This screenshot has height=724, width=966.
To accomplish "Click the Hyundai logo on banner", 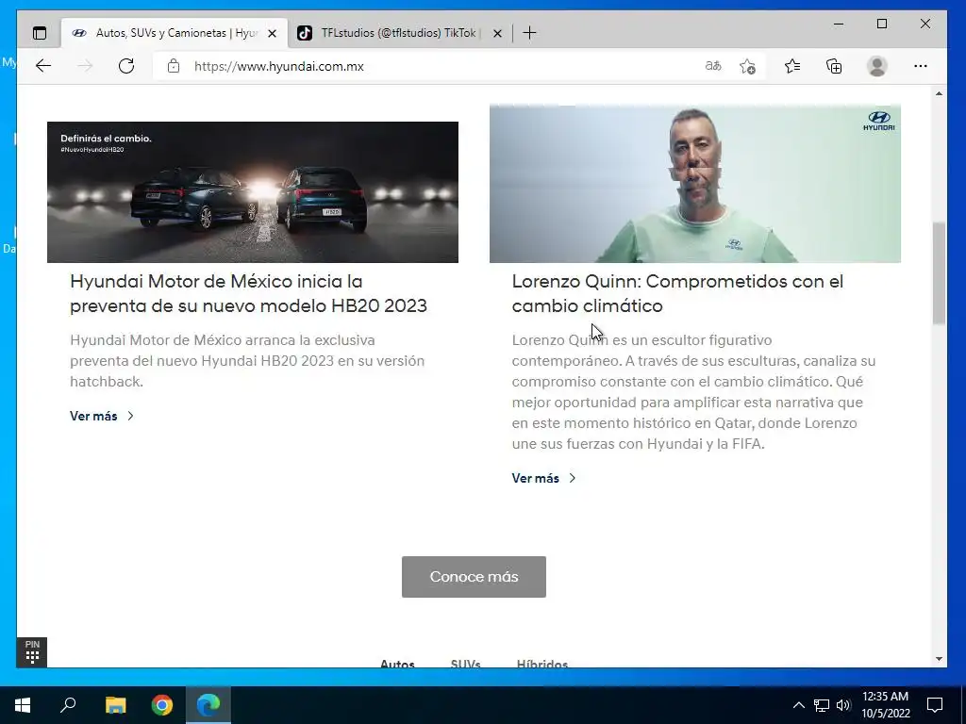I will tap(878, 121).
